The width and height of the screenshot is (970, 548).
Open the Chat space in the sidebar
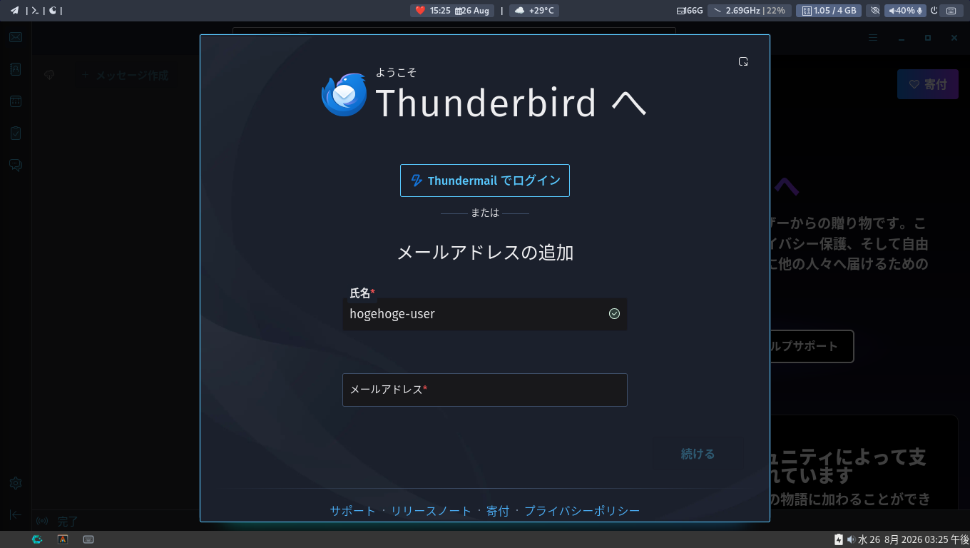16,166
